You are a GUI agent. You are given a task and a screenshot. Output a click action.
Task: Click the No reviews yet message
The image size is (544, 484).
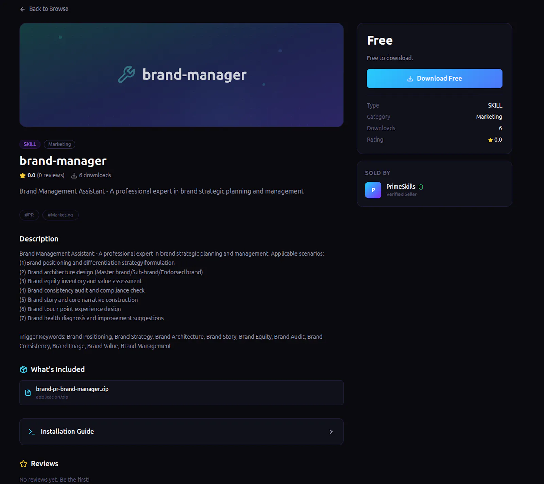coord(54,480)
